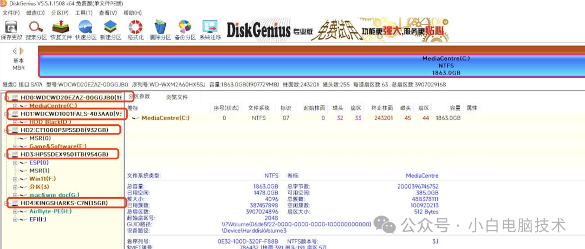This screenshot has width=585, height=249.
Task: Click the DiskGenius app icon in title bar
Action: 3,4
